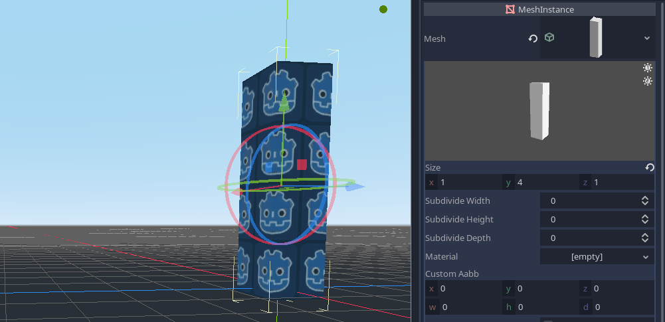Viewport: 665px width, 322px height.
Task: Click the Custom Aabb x field
Action: pyautogui.click(x=462, y=289)
